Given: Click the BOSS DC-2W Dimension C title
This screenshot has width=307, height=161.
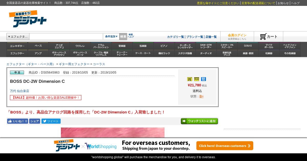Looking at the screenshot, I should pyautogui.click(x=37, y=81).
